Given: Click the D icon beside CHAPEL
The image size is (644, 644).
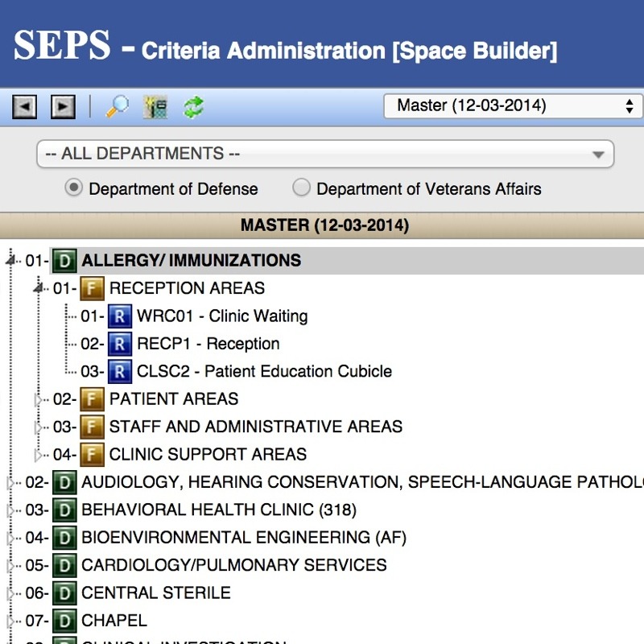Looking at the screenshot, I should point(64,621).
